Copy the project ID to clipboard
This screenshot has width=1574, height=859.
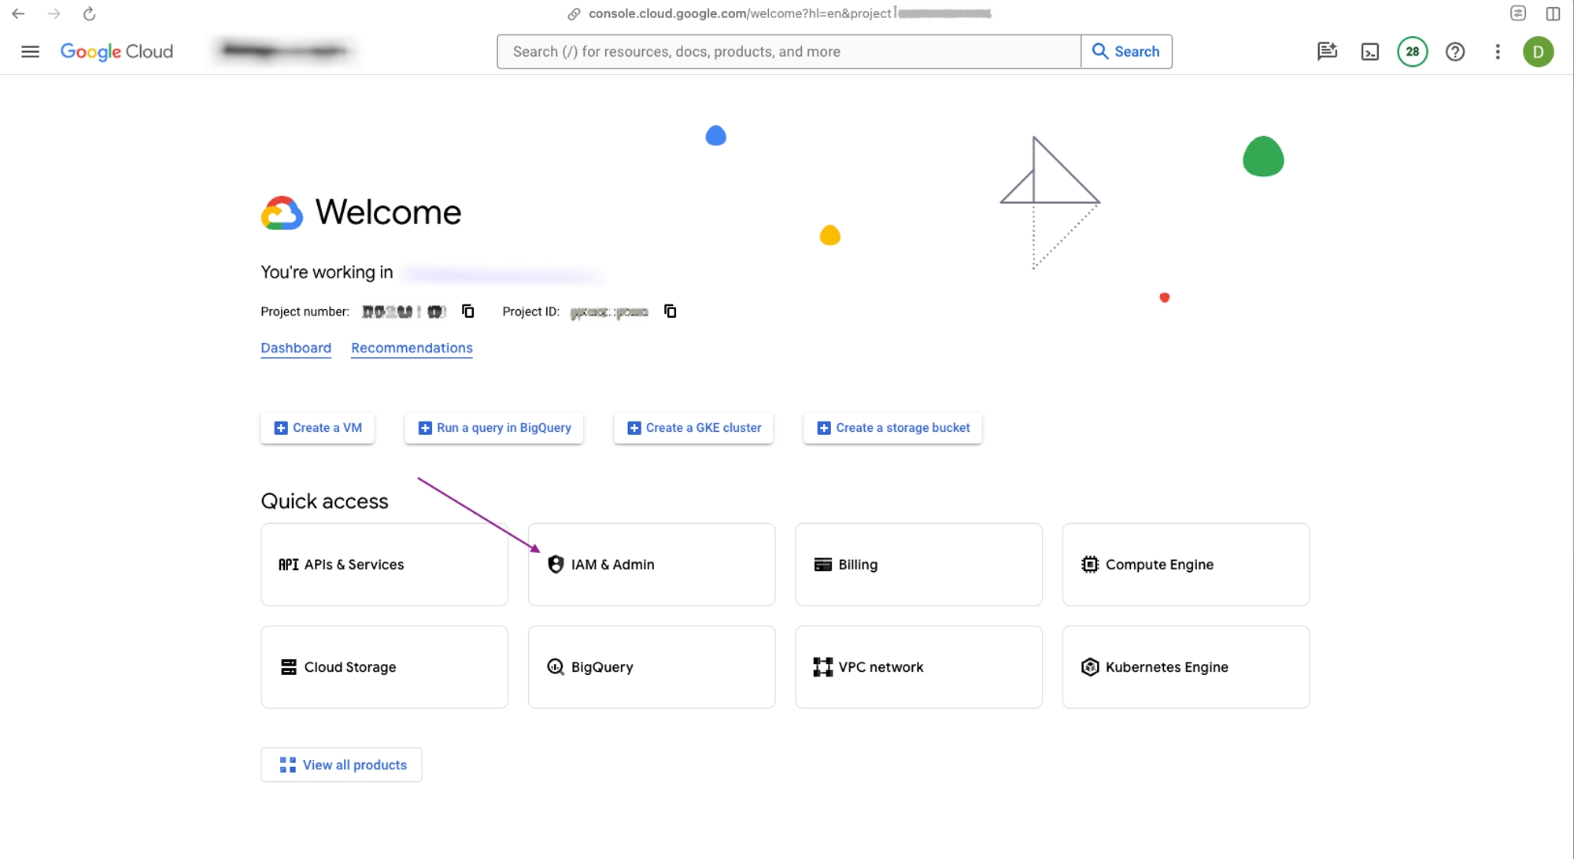(670, 312)
